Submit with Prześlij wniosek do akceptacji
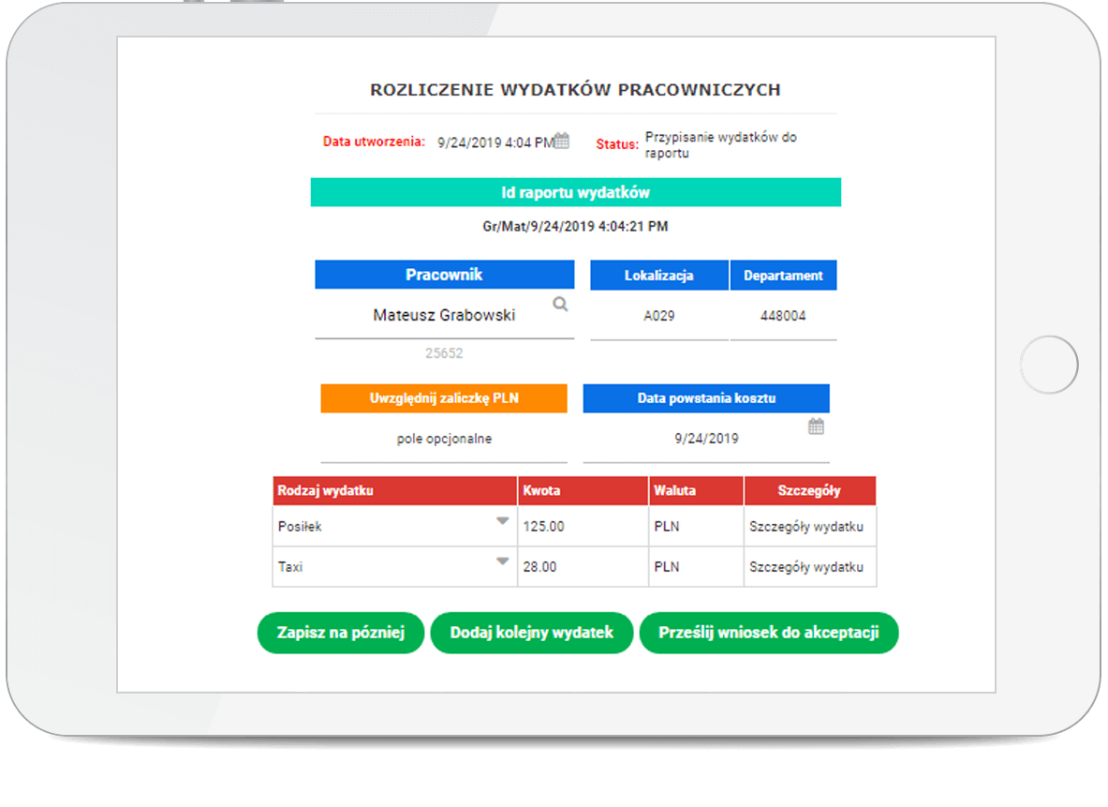The image size is (1108, 807). 768,633
